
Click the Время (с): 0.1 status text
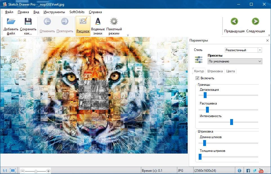pos(152,171)
